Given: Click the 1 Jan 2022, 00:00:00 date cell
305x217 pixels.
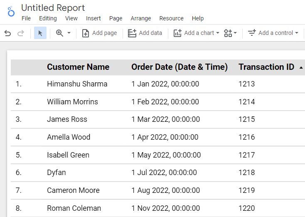Looking at the screenshot, I should (165, 84).
